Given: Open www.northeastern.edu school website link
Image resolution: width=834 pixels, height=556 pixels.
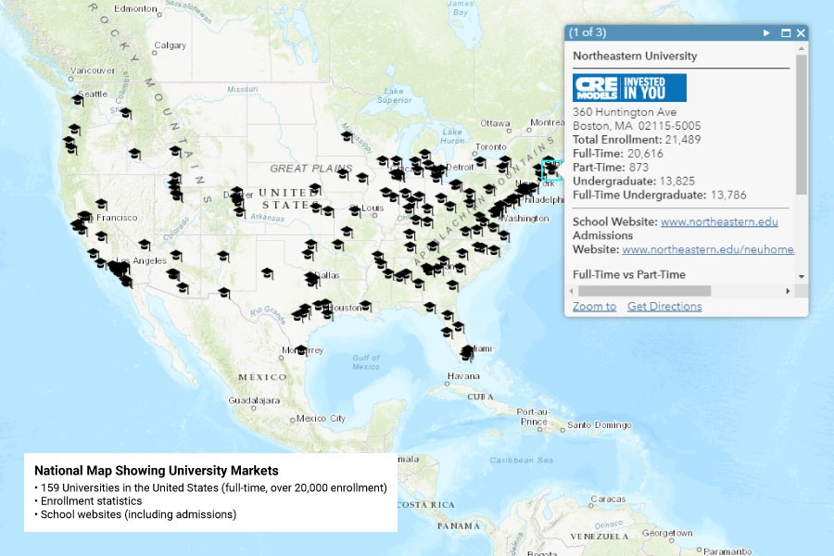Looking at the screenshot, I should (x=719, y=221).
